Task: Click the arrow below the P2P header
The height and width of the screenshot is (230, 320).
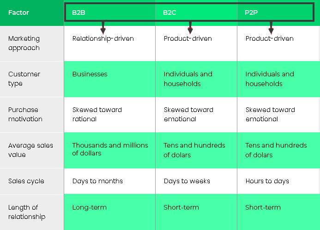Action: click(x=271, y=28)
